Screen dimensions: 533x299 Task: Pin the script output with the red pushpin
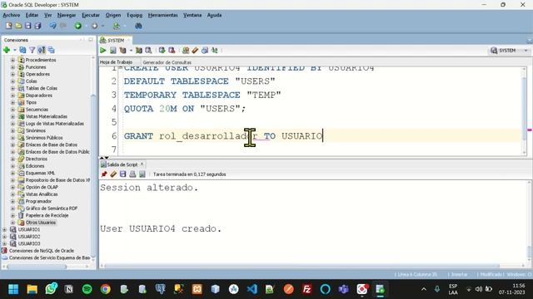tap(104, 174)
